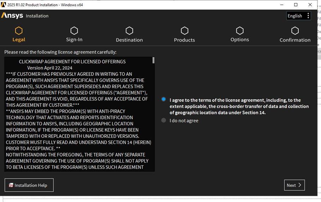
Task: Select the 'I do not agree' radio button
Action: (164, 120)
